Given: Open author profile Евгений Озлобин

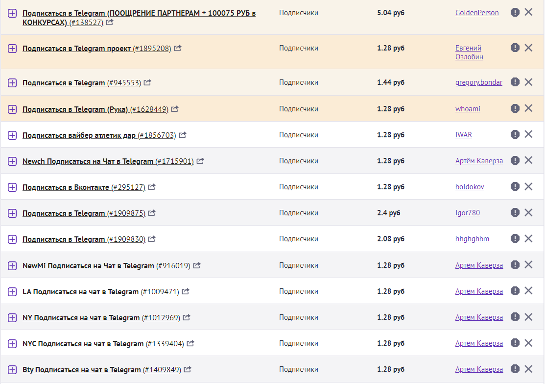Looking at the screenshot, I should pos(469,52).
